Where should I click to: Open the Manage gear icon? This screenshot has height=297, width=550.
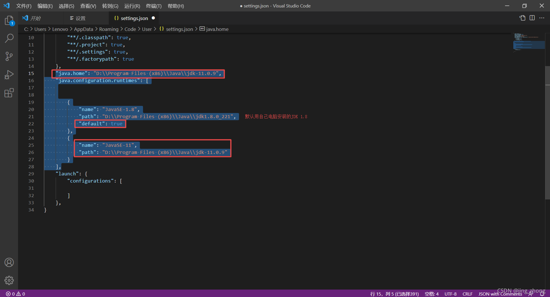9,280
